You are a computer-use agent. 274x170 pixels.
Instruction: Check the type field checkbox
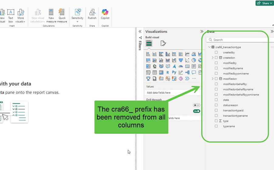(216, 121)
